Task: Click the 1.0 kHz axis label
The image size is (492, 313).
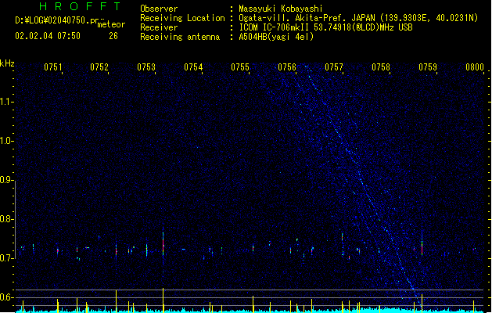Action: 6,140
